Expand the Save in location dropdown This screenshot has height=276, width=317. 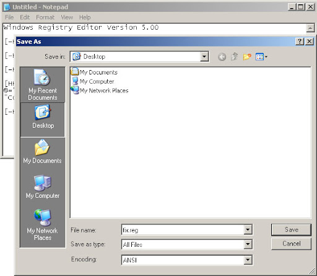(x=204, y=56)
